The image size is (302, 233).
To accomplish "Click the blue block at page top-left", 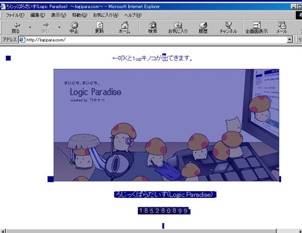I will click(8, 58).
